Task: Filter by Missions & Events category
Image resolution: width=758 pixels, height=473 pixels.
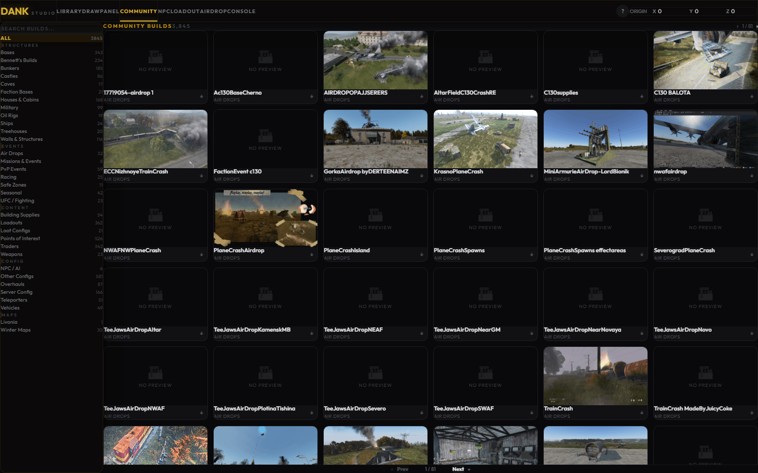Action: click(x=52, y=161)
